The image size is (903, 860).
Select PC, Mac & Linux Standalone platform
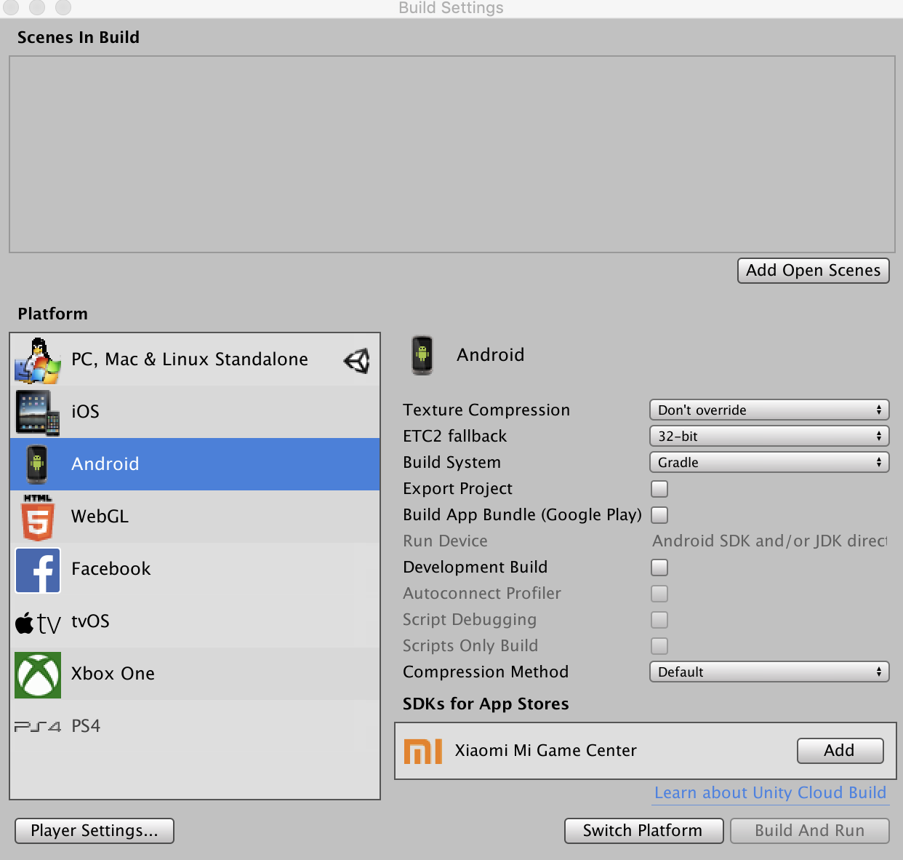195,359
